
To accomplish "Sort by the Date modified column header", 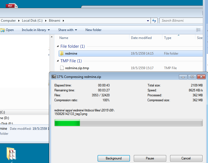I will [x=141, y=38].
